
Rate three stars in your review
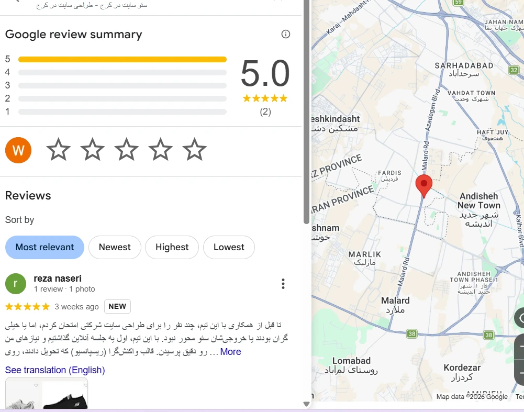[127, 149]
